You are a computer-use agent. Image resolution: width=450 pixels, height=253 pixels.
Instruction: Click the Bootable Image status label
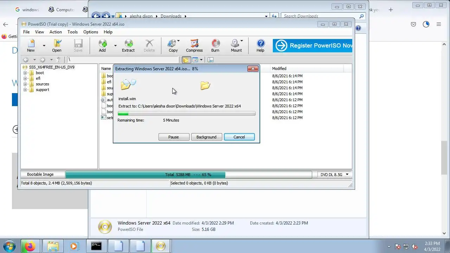click(x=40, y=175)
